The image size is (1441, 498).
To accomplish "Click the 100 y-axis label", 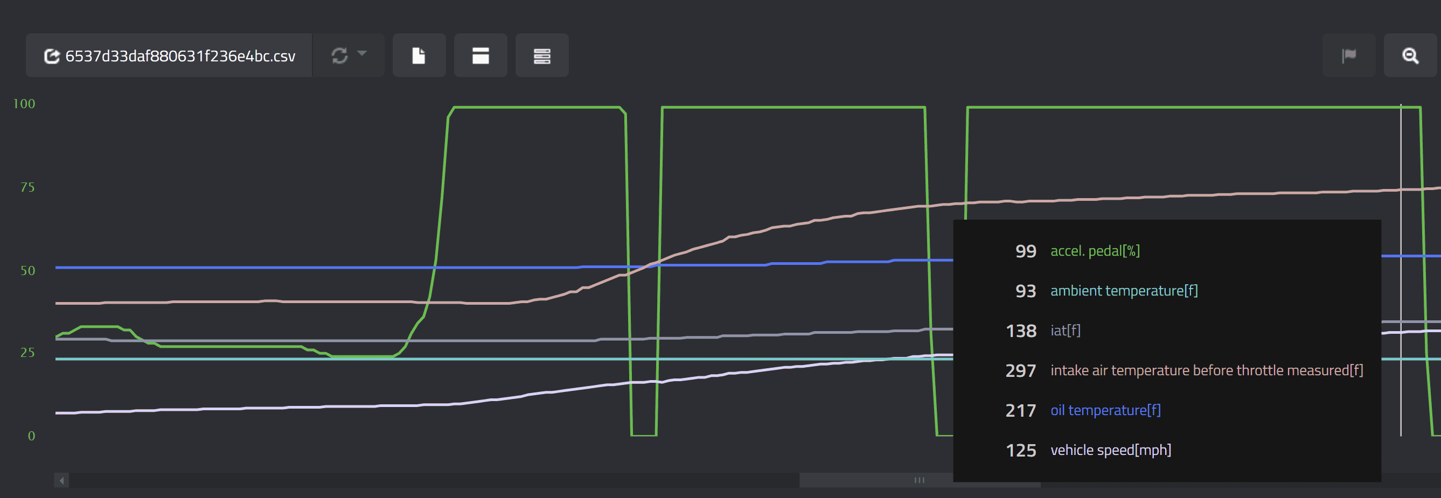I will (x=24, y=103).
